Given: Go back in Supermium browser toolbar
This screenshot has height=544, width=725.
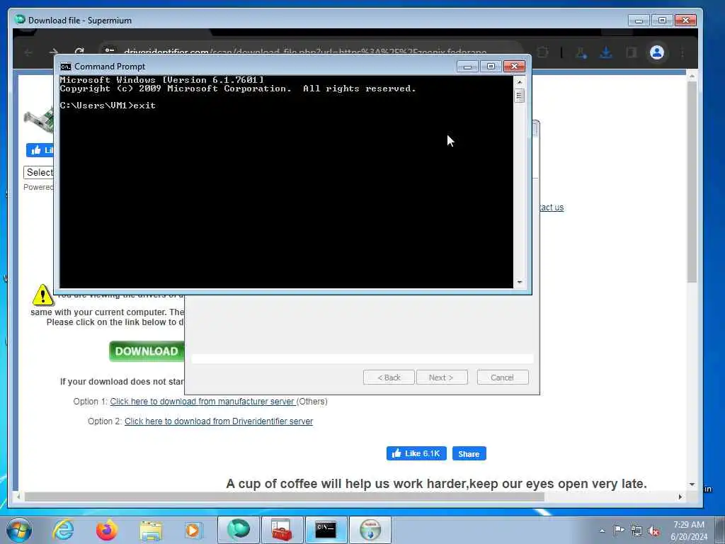Looking at the screenshot, I should tap(28, 52).
